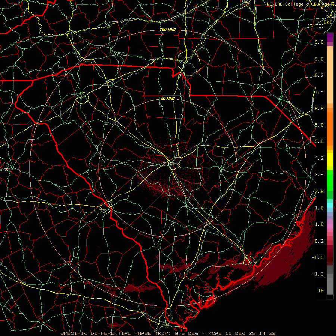
Task: Click the 4.2 value on the color scale
Action: [319, 158]
